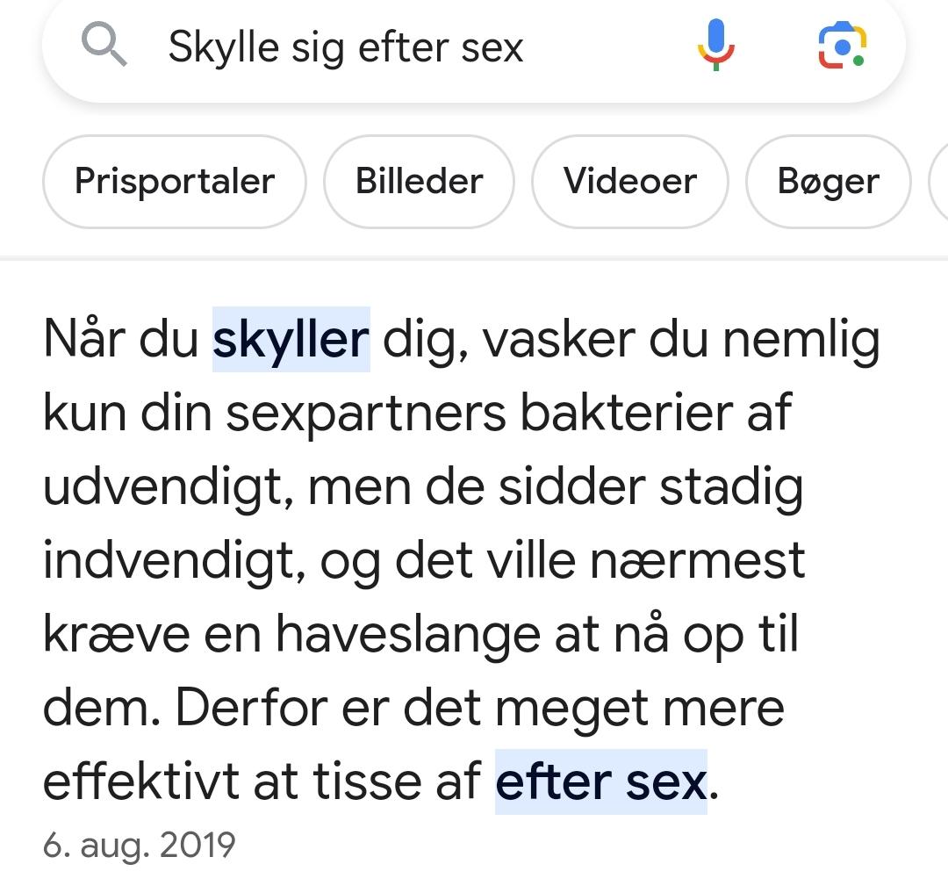Click the word 'udvendigt' in the snippet
Image resolution: width=948 pixels, height=893 pixels.
163,487
